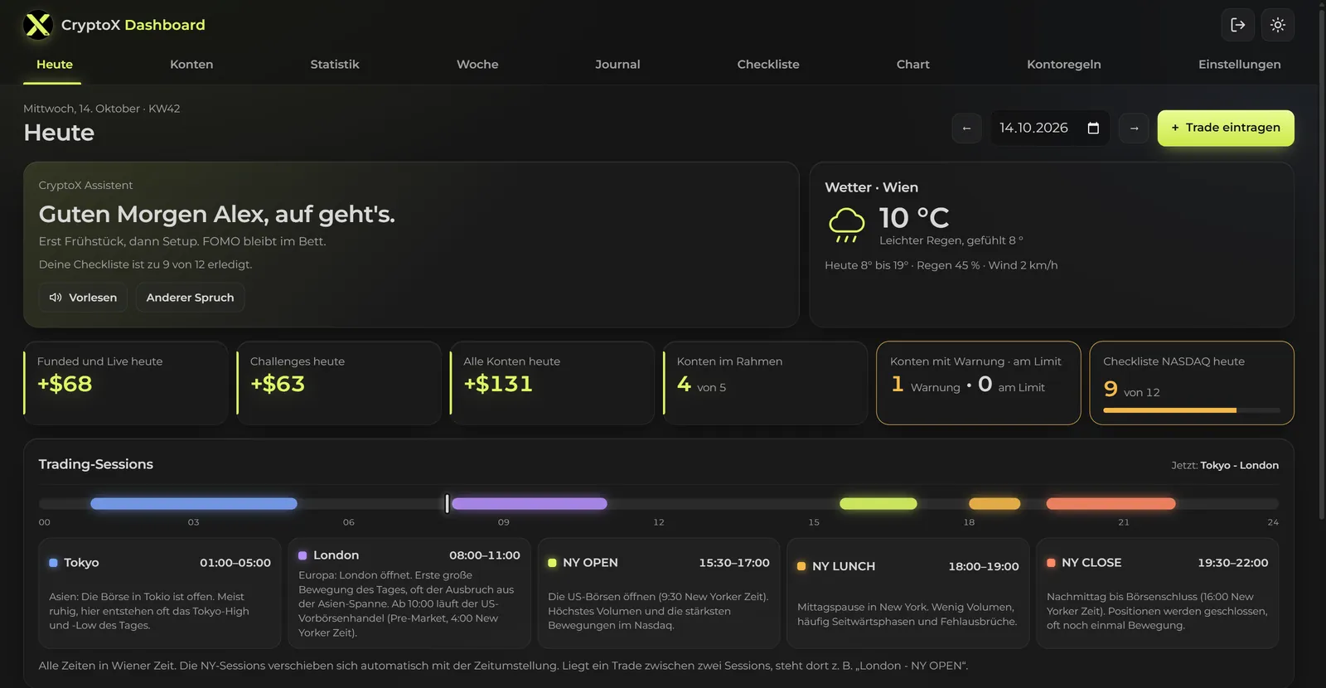Go to next day arrow

(1134, 128)
